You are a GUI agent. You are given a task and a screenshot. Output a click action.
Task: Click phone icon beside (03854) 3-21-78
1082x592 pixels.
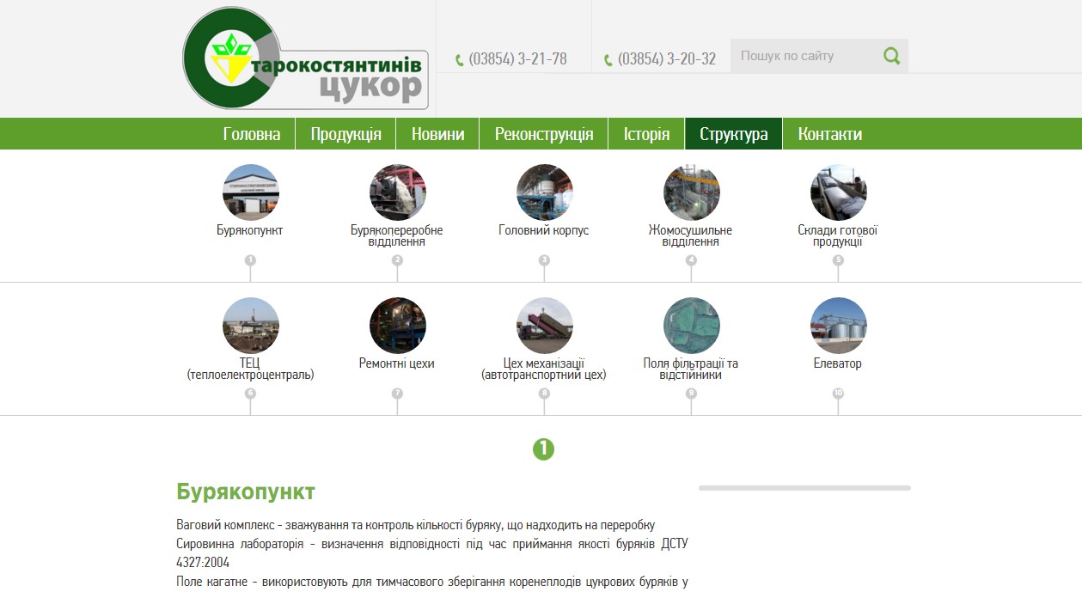(460, 60)
